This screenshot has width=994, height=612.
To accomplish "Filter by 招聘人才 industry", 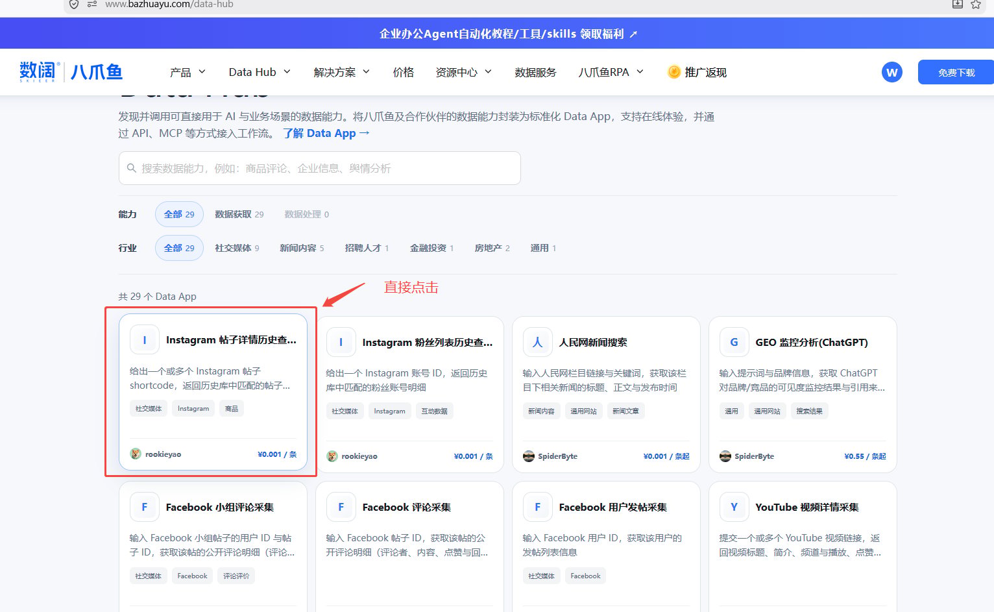I will click(367, 248).
